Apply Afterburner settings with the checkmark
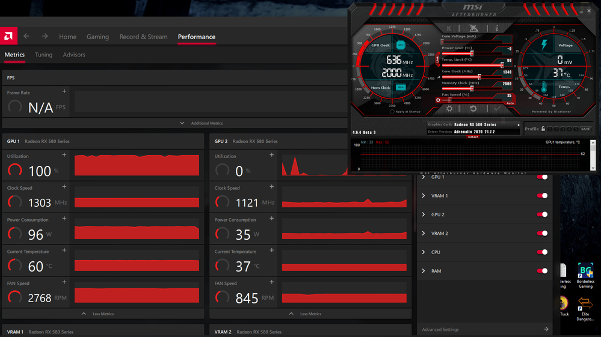Viewport: 601px width, 337px height. click(497, 109)
